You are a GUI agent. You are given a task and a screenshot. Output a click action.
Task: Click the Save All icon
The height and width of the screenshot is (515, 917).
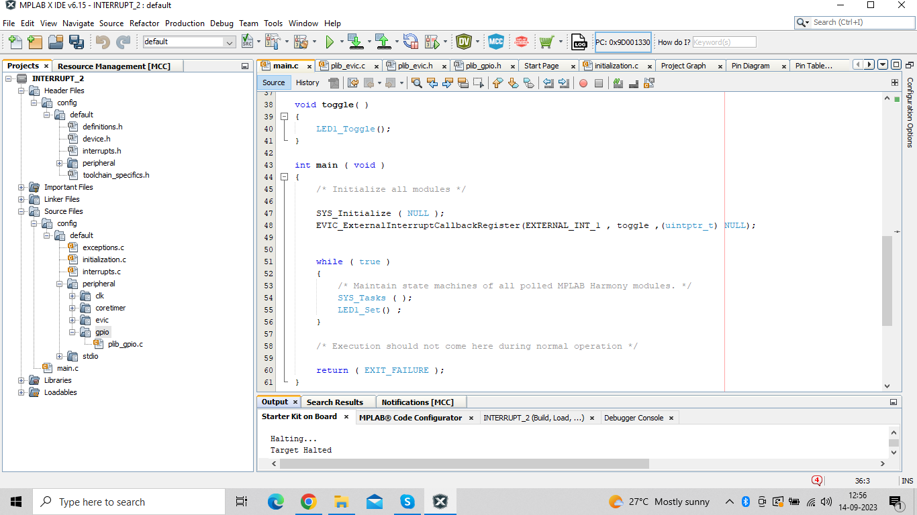click(x=77, y=42)
